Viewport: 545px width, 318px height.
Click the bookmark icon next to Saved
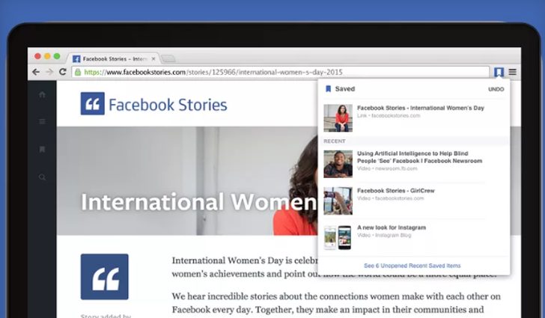(x=328, y=89)
